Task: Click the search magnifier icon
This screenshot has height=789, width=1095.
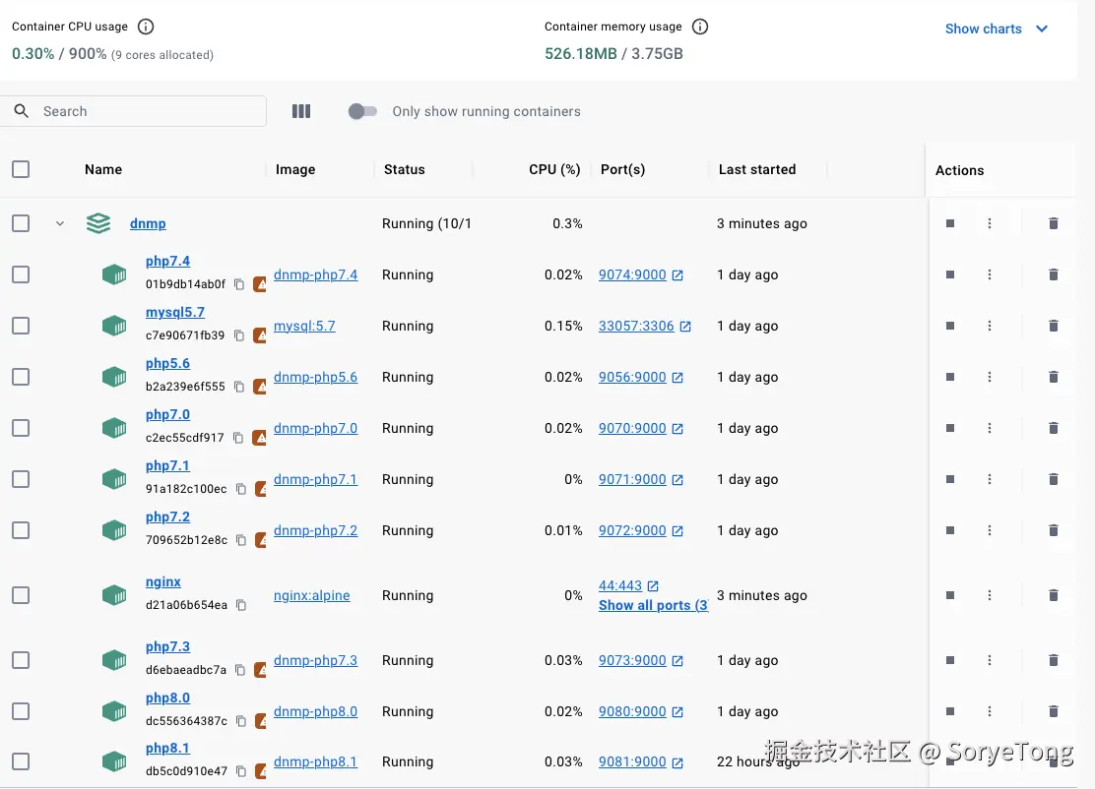Action: (x=22, y=111)
